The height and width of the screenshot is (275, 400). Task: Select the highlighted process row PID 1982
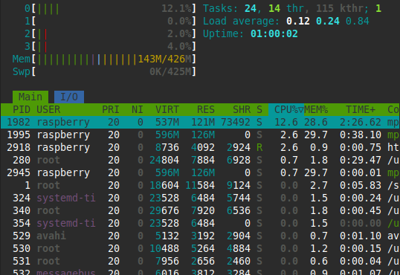coord(200,122)
